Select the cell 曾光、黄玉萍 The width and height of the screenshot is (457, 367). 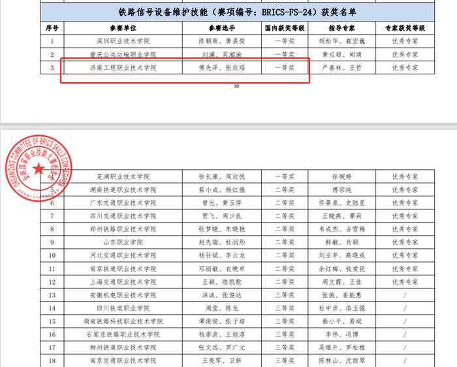[222, 203]
